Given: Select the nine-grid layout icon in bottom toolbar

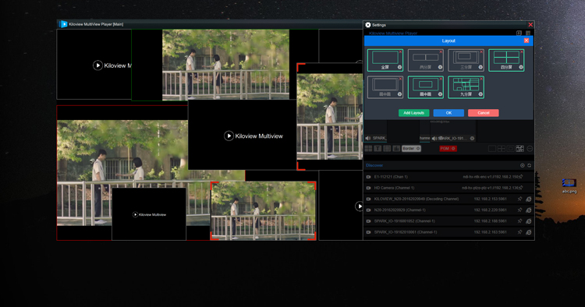Looking at the screenshot, I should 519,149.
